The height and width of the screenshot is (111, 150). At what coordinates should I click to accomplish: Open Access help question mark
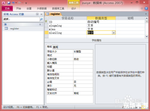click(x=146, y=8)
